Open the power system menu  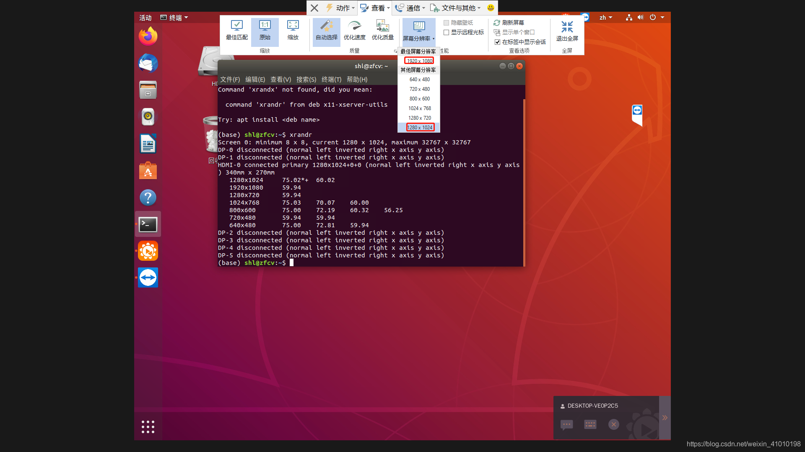coord(657,18)
